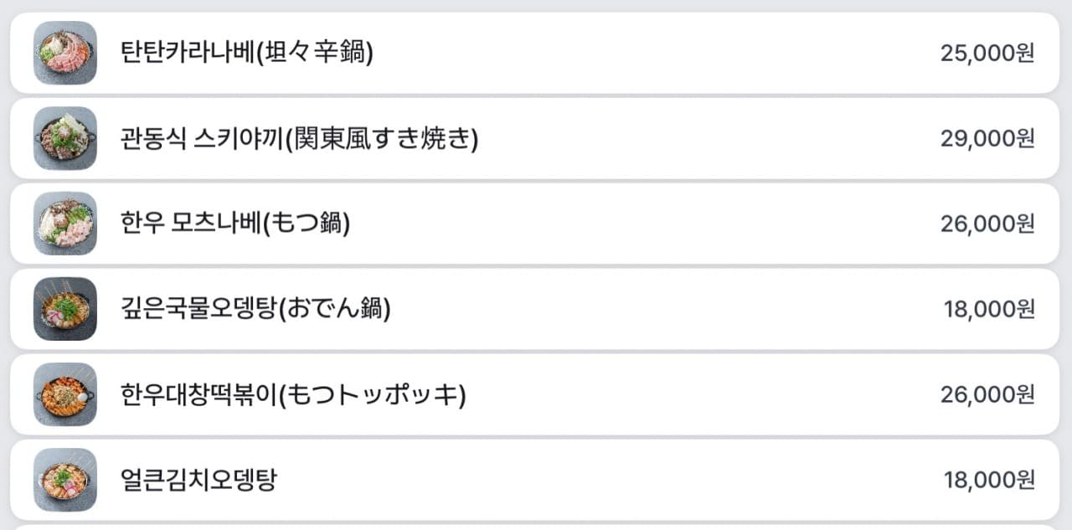This screenshot has height=530, width=1072.
Task: Open the 깊은국물오뎅탕 thumbnail picture
Action: 65,309
